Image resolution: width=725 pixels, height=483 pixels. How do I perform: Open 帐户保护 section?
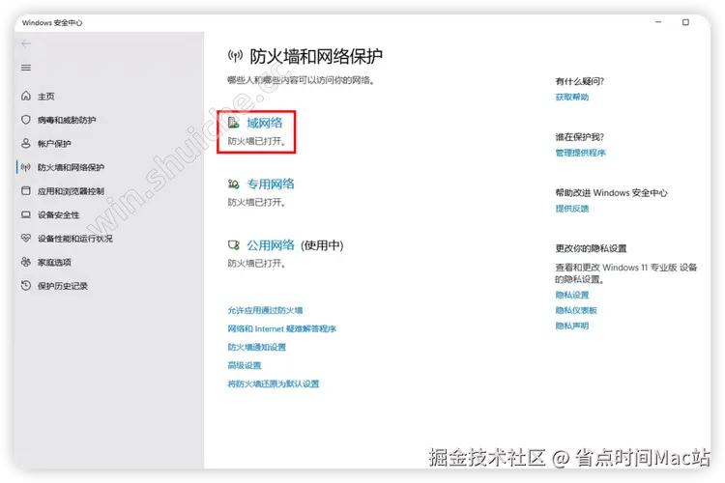click(x=54, y=143)
